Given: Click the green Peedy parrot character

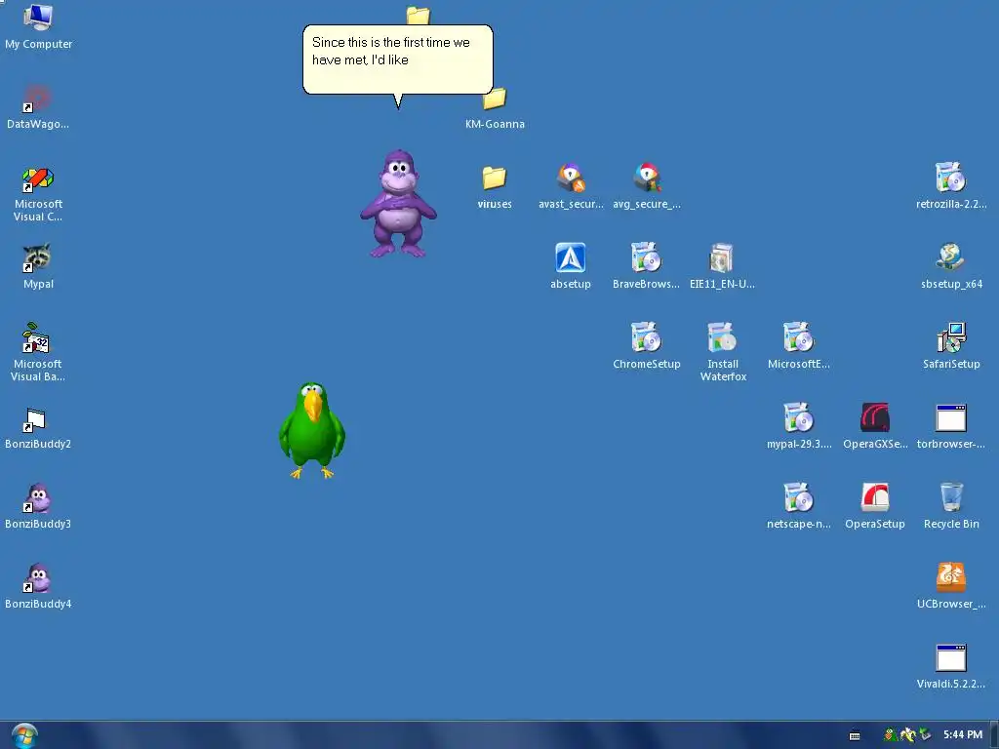Looking at the screenshot, I should (x=312, y=430).
